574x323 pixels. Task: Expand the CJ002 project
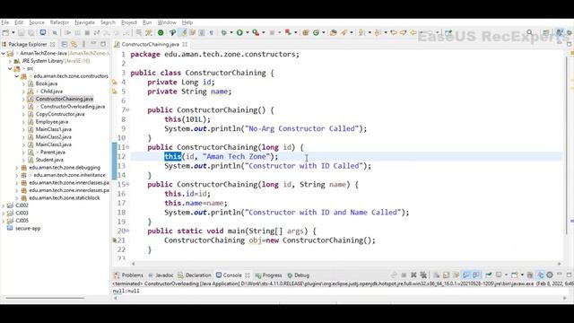(4, 205)
